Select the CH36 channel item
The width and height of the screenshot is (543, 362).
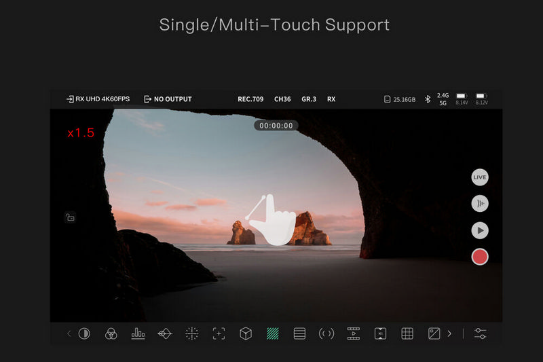tap(282, 99)
